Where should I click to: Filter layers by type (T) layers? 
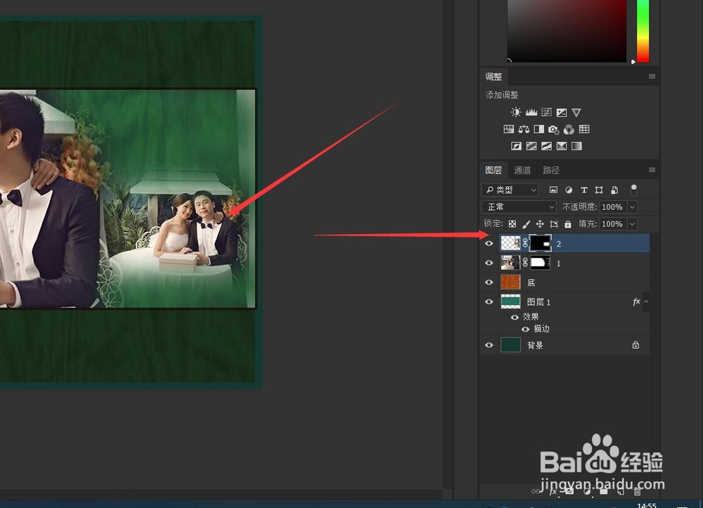click(583, 190)
